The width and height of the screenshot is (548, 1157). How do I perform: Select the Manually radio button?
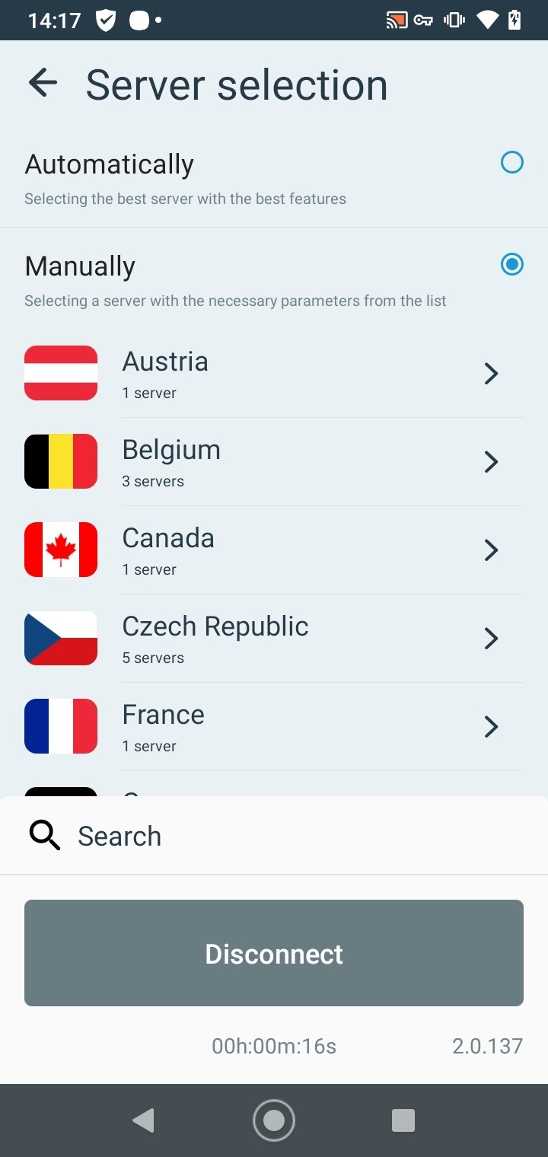pos(512,264)
